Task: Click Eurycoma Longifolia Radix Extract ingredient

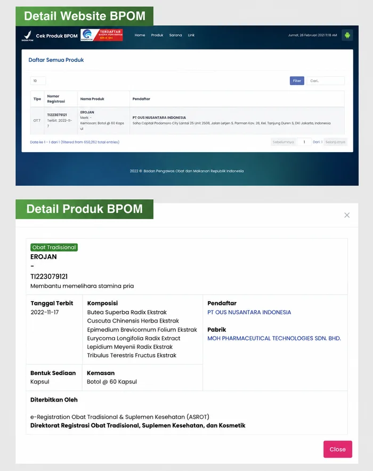Action: click(x=134, y=338)
